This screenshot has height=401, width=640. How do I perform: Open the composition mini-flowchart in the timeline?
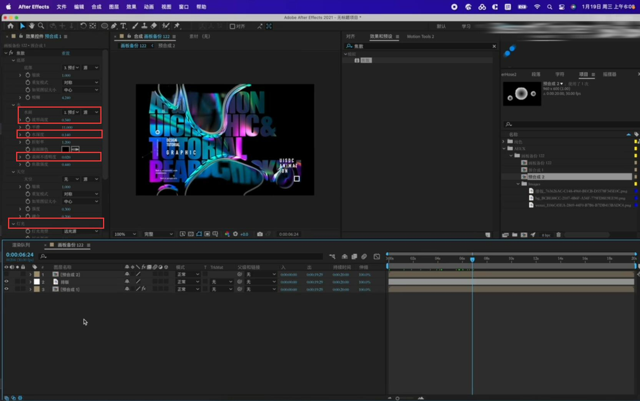332,256
